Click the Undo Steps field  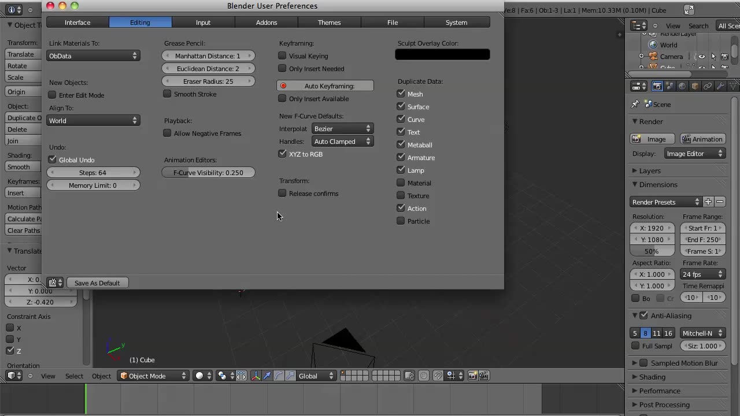(93, 173)
